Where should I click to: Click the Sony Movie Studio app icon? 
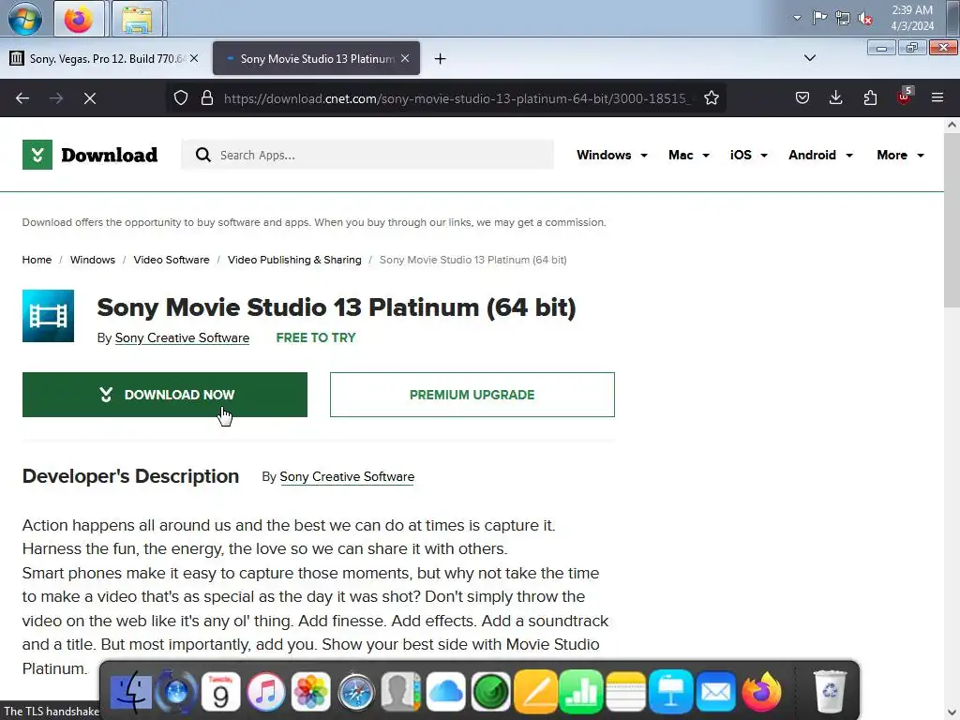[x=48, y=316]
